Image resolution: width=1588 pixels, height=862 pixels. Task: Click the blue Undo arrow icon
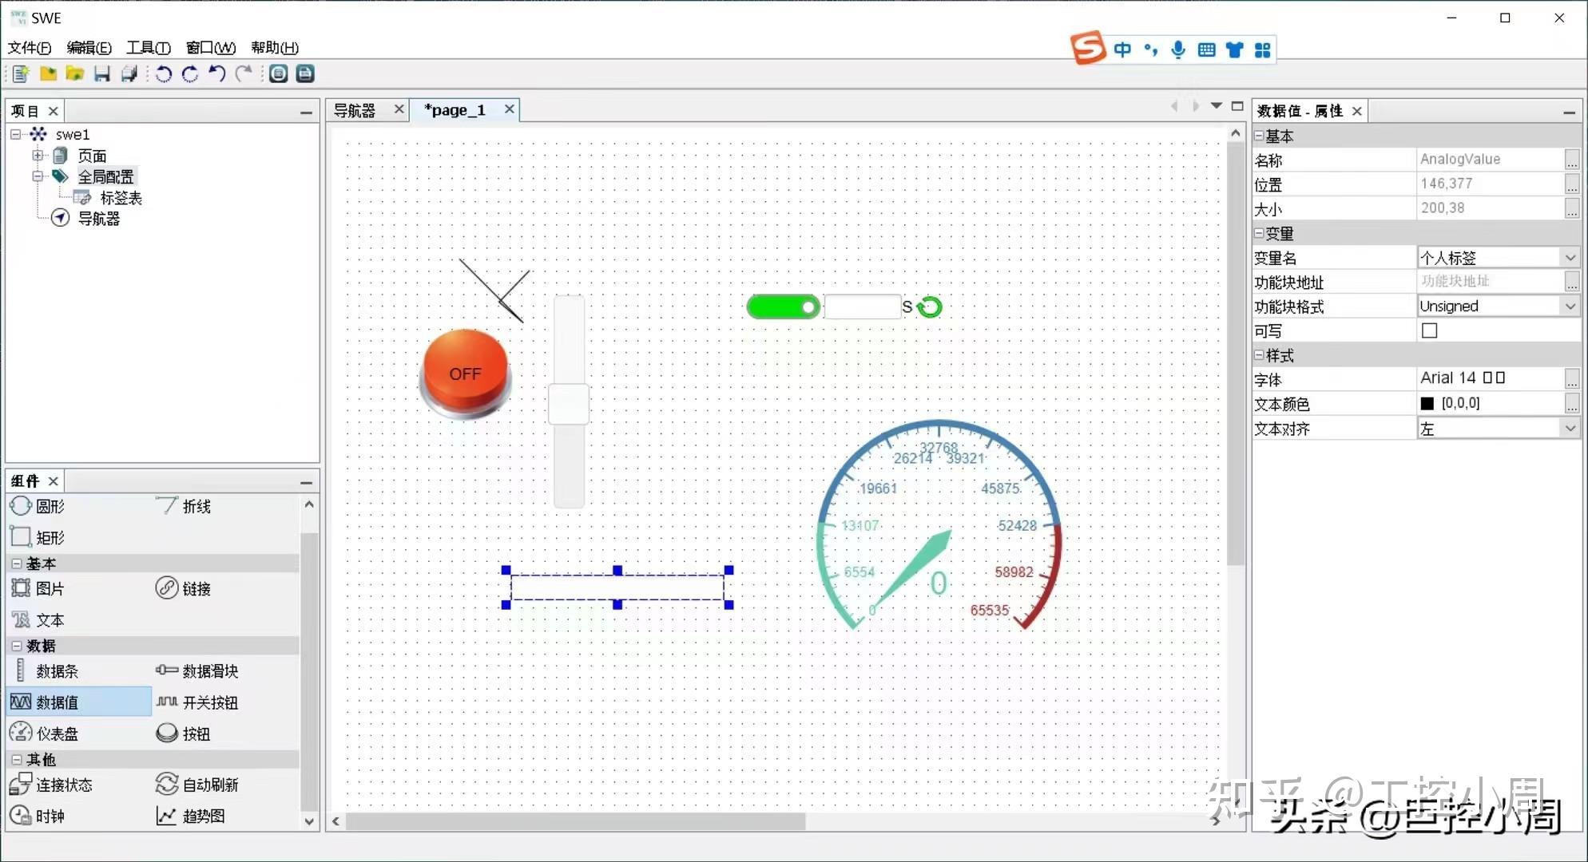(216, 74)
